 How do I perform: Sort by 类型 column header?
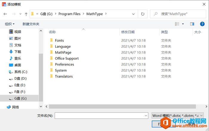(164, 32)
